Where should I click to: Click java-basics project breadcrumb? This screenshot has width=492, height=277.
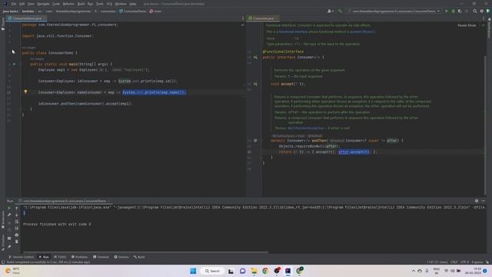coord(11,11)
